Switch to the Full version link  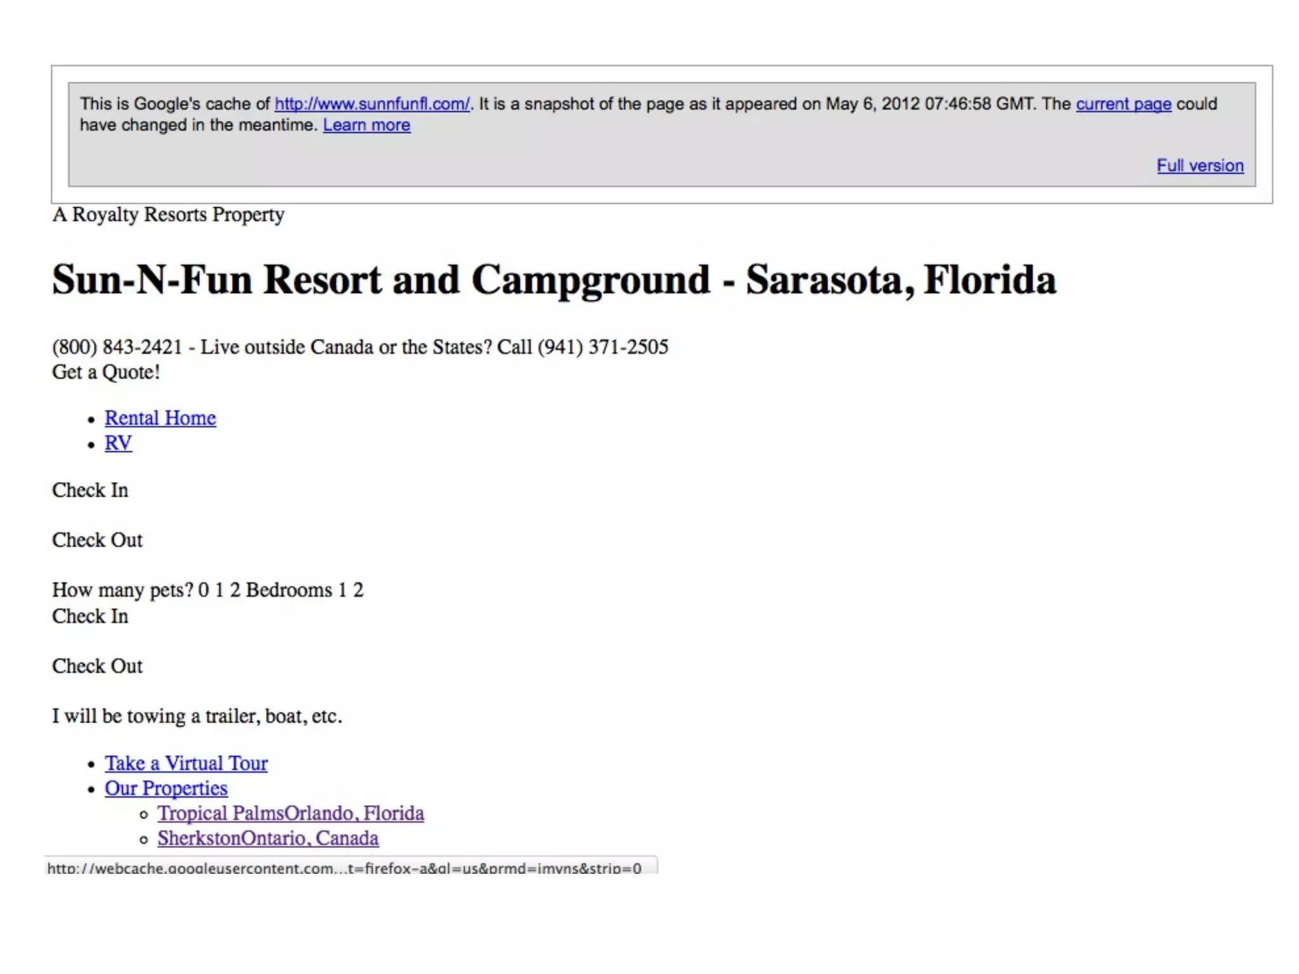pyautogui.click(x=1199, y=166)
